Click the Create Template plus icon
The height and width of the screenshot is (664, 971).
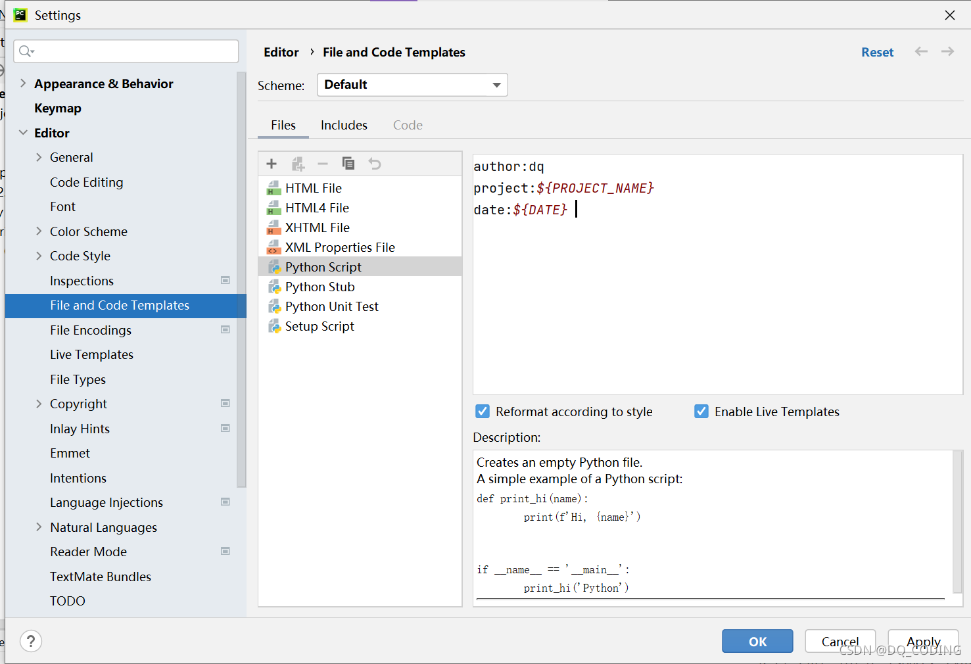tap(272, 164)
